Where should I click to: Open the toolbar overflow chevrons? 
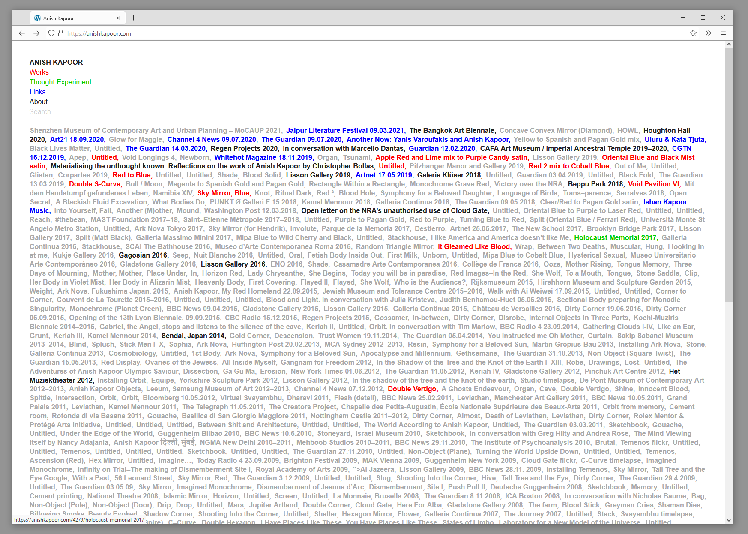coord(709,33)
